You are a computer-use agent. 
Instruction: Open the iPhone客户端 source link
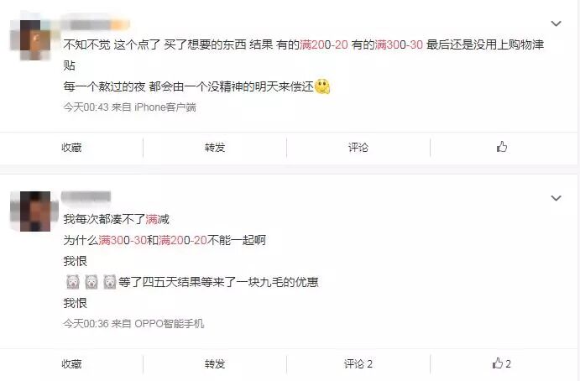165,107
